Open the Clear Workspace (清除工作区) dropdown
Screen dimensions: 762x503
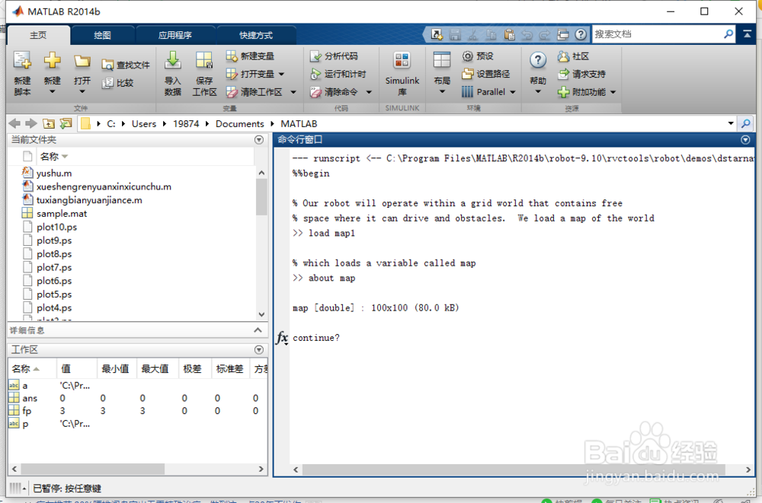(293, 92)
